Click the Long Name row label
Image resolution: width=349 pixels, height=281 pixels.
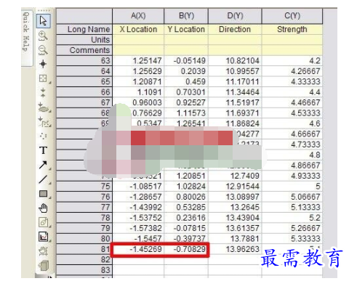[x=84, y=29]
